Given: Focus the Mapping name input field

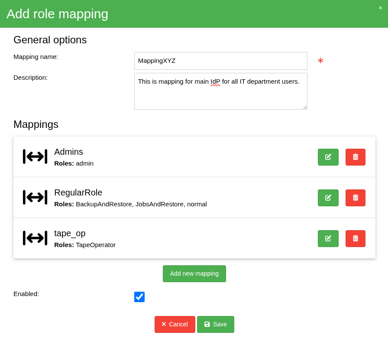Looking at the screenshot, I should point(220,61).
